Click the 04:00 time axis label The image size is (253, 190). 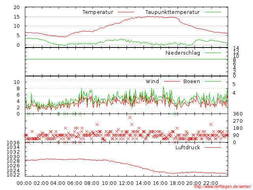pos(58,183)
